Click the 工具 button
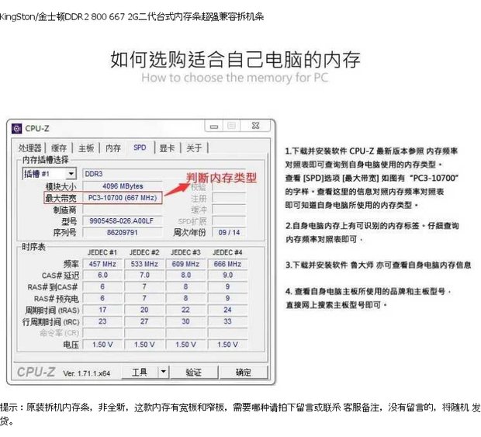This screenshot has height=437, width=481. (140, 373)
